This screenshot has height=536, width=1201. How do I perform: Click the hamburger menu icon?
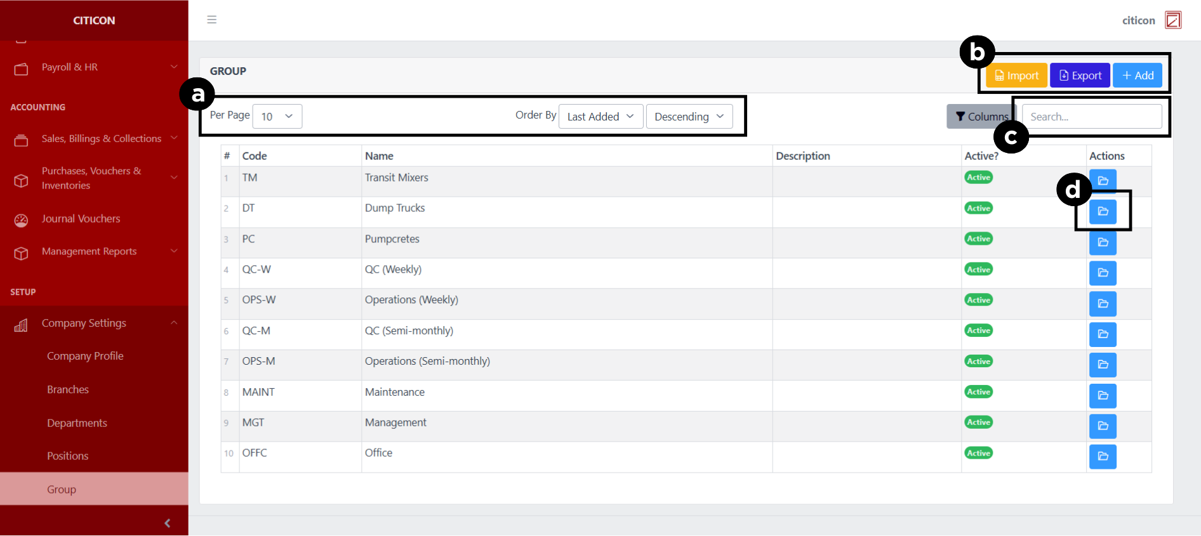click(x=212, y=20)
